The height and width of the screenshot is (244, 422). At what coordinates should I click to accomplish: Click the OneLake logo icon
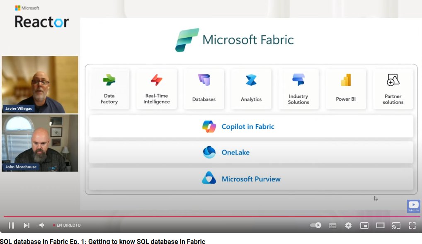(x=209, y=152)
